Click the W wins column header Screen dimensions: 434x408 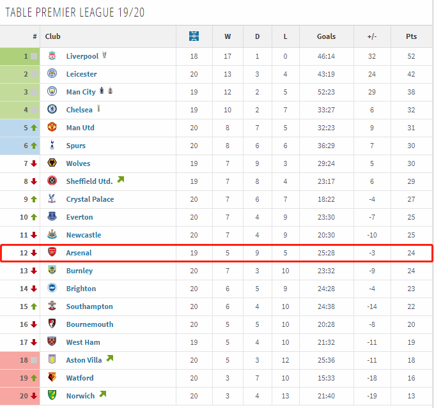coord(228,36)
